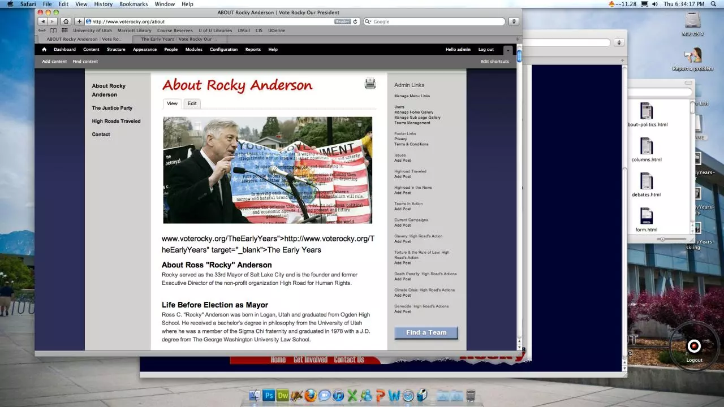Viewport: 724px width, 407px height.
Task: Select debates.html file in Finder window
Action: (x=647, y=185)
